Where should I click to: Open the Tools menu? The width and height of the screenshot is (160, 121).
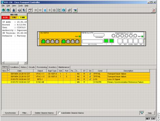point(20,6)
